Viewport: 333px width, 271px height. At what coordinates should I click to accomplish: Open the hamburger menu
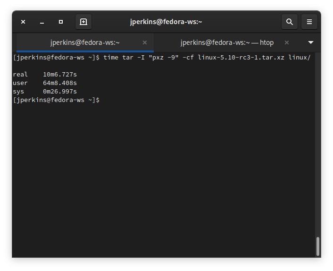[x=309, y=22]
